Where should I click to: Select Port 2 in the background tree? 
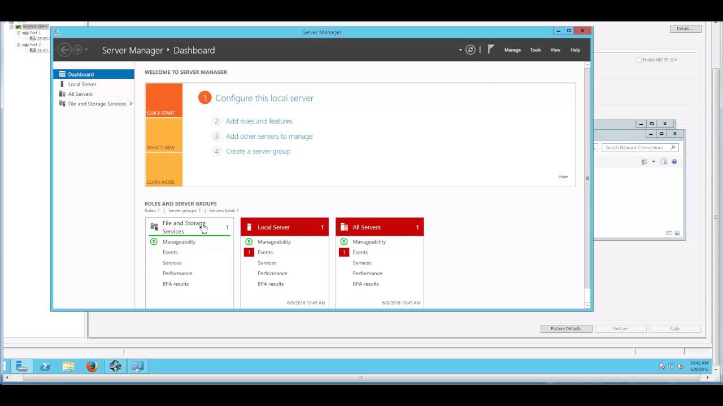point(35,45)
